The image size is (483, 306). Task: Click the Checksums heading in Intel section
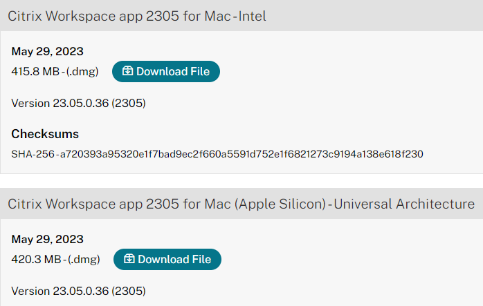(x=45, y=134)
